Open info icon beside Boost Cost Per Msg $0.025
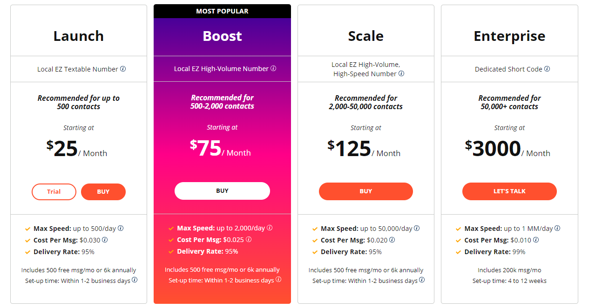 [249, 239]
